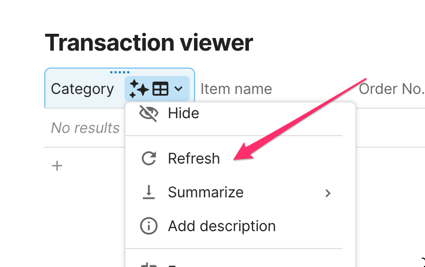Viewport: 425px width, 267px height.
Task: Select the Hide option text in menu
Action: pos(183,113)
